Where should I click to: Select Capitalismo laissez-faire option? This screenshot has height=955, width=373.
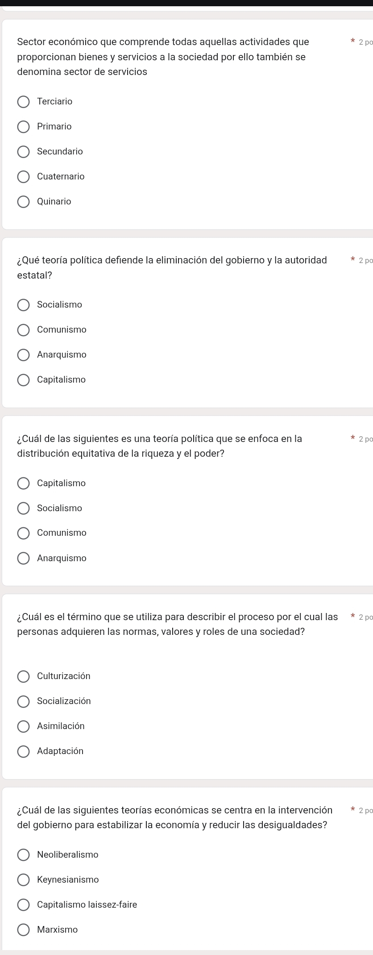[24, 905]
